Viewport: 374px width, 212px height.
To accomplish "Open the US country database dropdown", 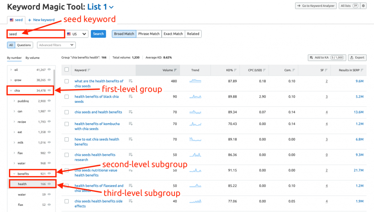I will [x=77, y=34].
